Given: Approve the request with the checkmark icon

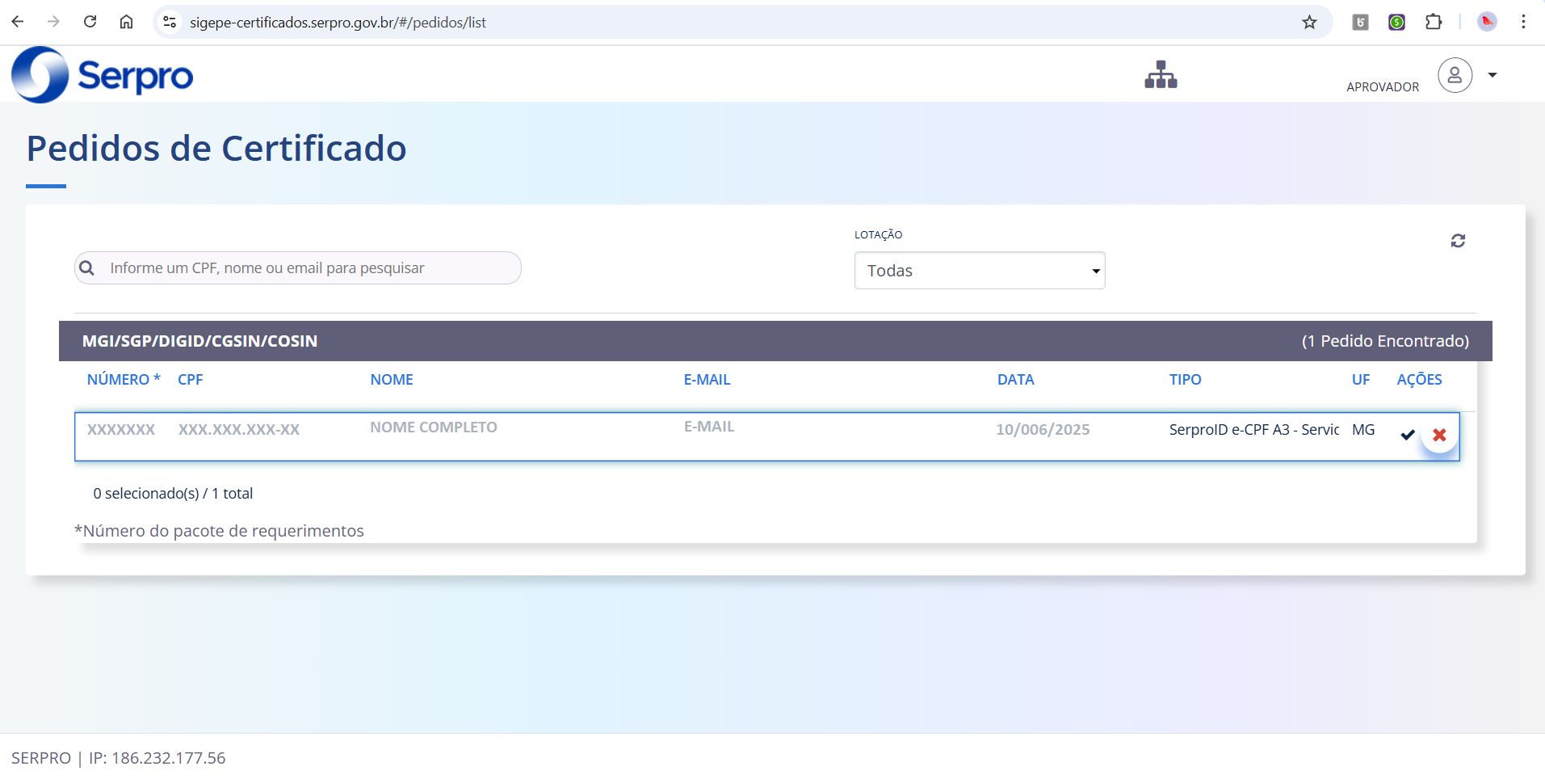Looking at the screenshot, I should tap(1408, 435).
